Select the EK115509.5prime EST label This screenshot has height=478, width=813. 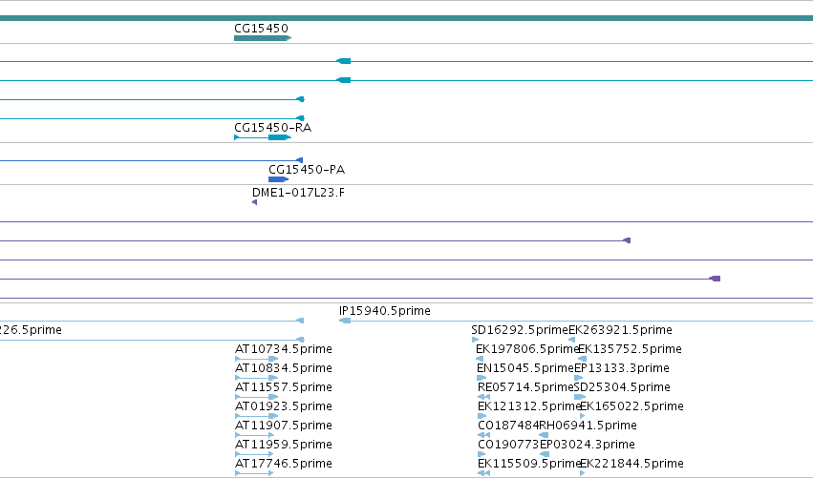(529, 464)
